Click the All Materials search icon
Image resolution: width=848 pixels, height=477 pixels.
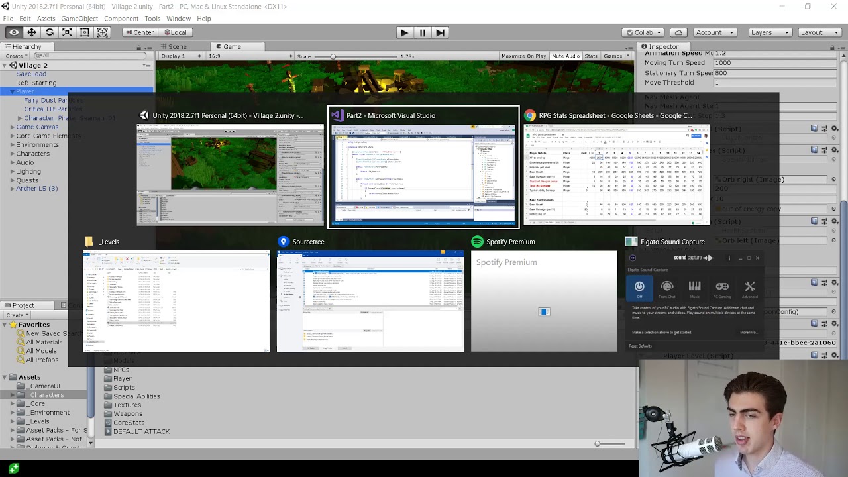tap(21, 343)
